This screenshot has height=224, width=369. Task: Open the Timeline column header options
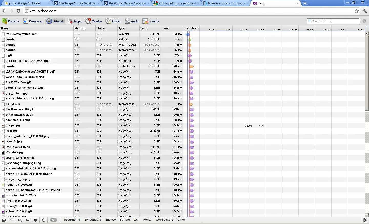(191, 28)
